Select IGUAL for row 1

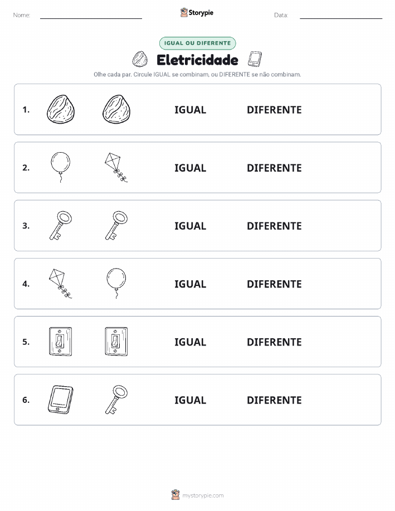191,110
